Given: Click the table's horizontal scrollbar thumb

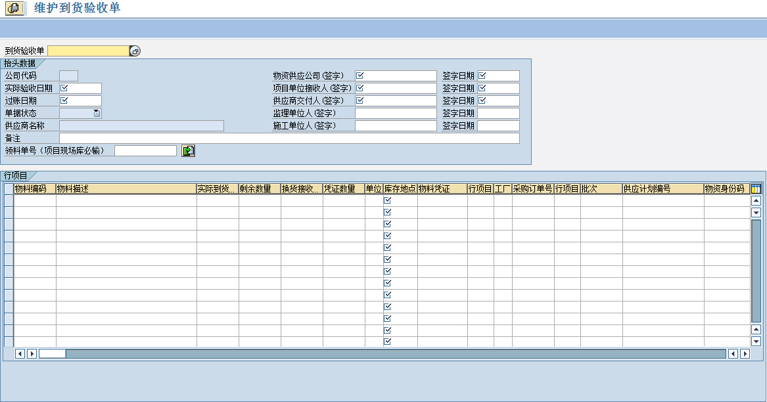Looking at the screenshot, I should [x=53, y=354].
